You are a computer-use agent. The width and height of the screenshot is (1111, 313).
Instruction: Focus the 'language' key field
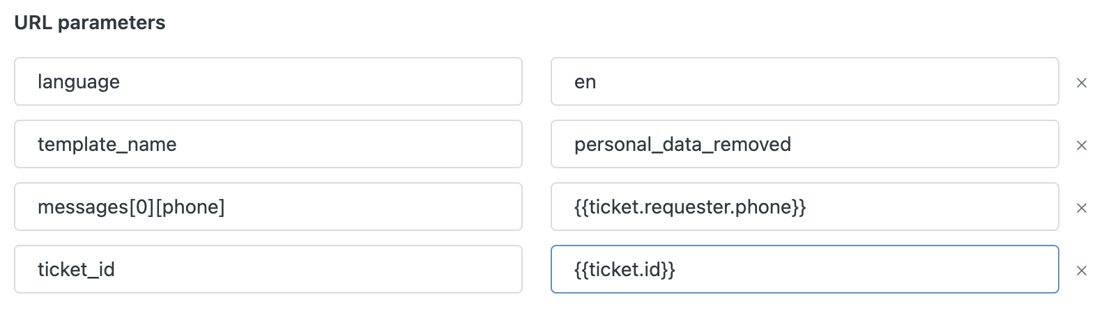pos(268,81)
